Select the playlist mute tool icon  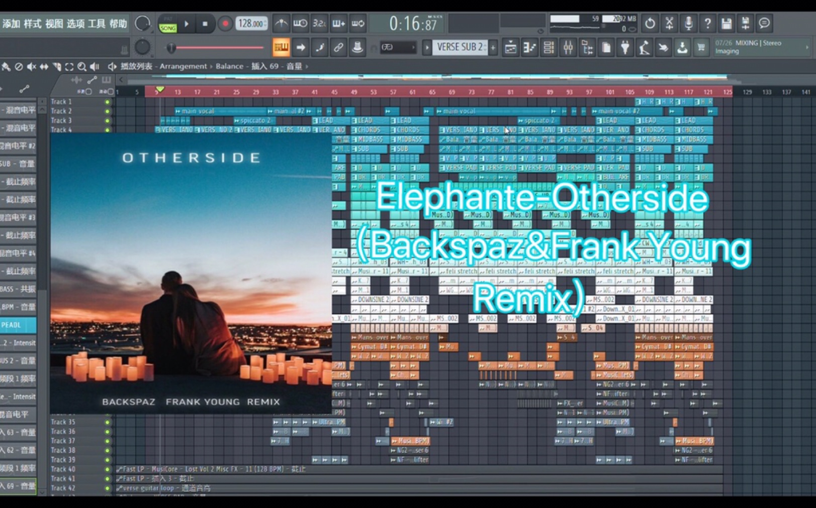(31, 66)
